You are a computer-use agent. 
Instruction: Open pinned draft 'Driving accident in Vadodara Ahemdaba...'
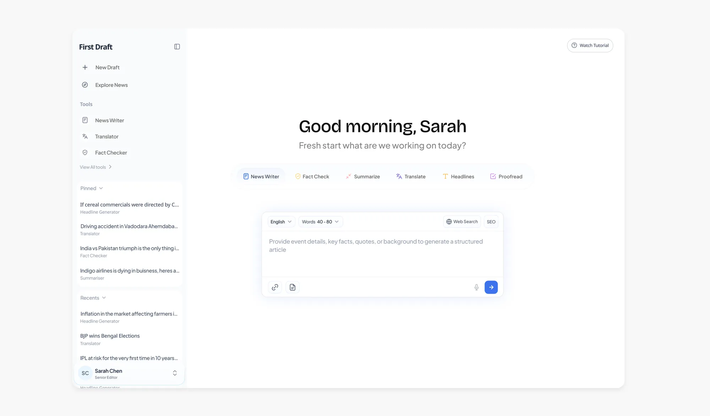coord(130,230)
